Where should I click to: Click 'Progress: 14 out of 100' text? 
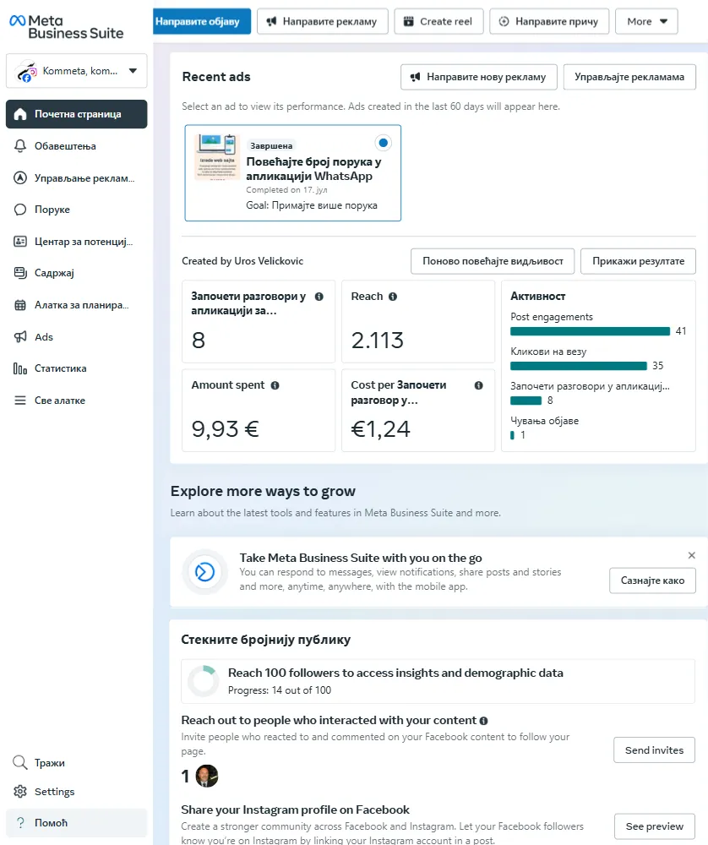coord(280,690)
